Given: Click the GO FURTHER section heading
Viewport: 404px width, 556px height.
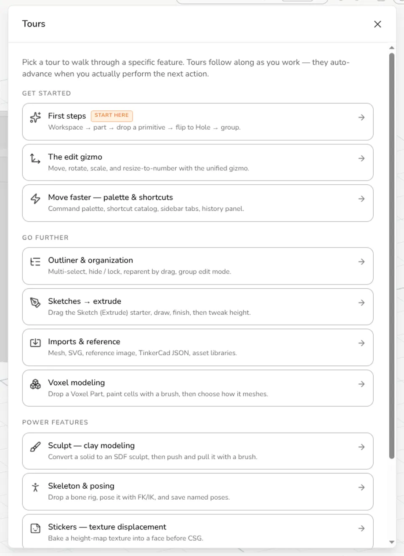Looking at the screenshot, I should click(45, 237).
